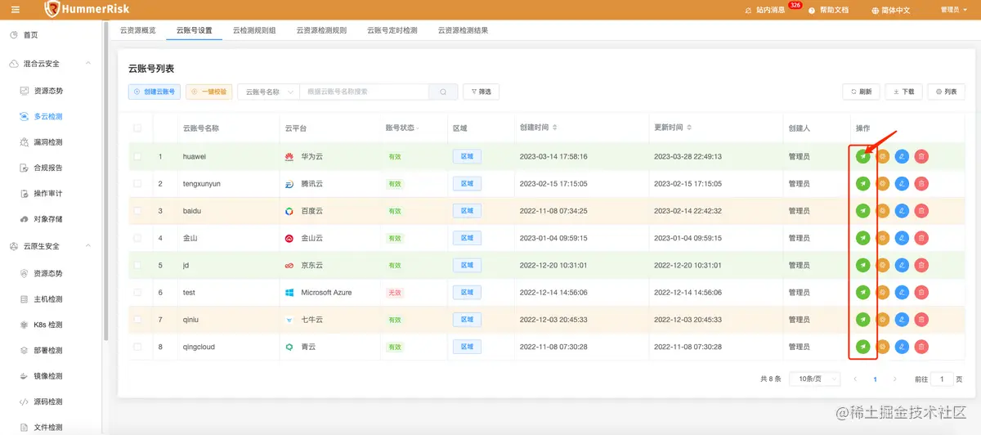Check the checkbox for 金山 row
The width and height of the screenshot is (981, 435).
(x=137, y=238)
